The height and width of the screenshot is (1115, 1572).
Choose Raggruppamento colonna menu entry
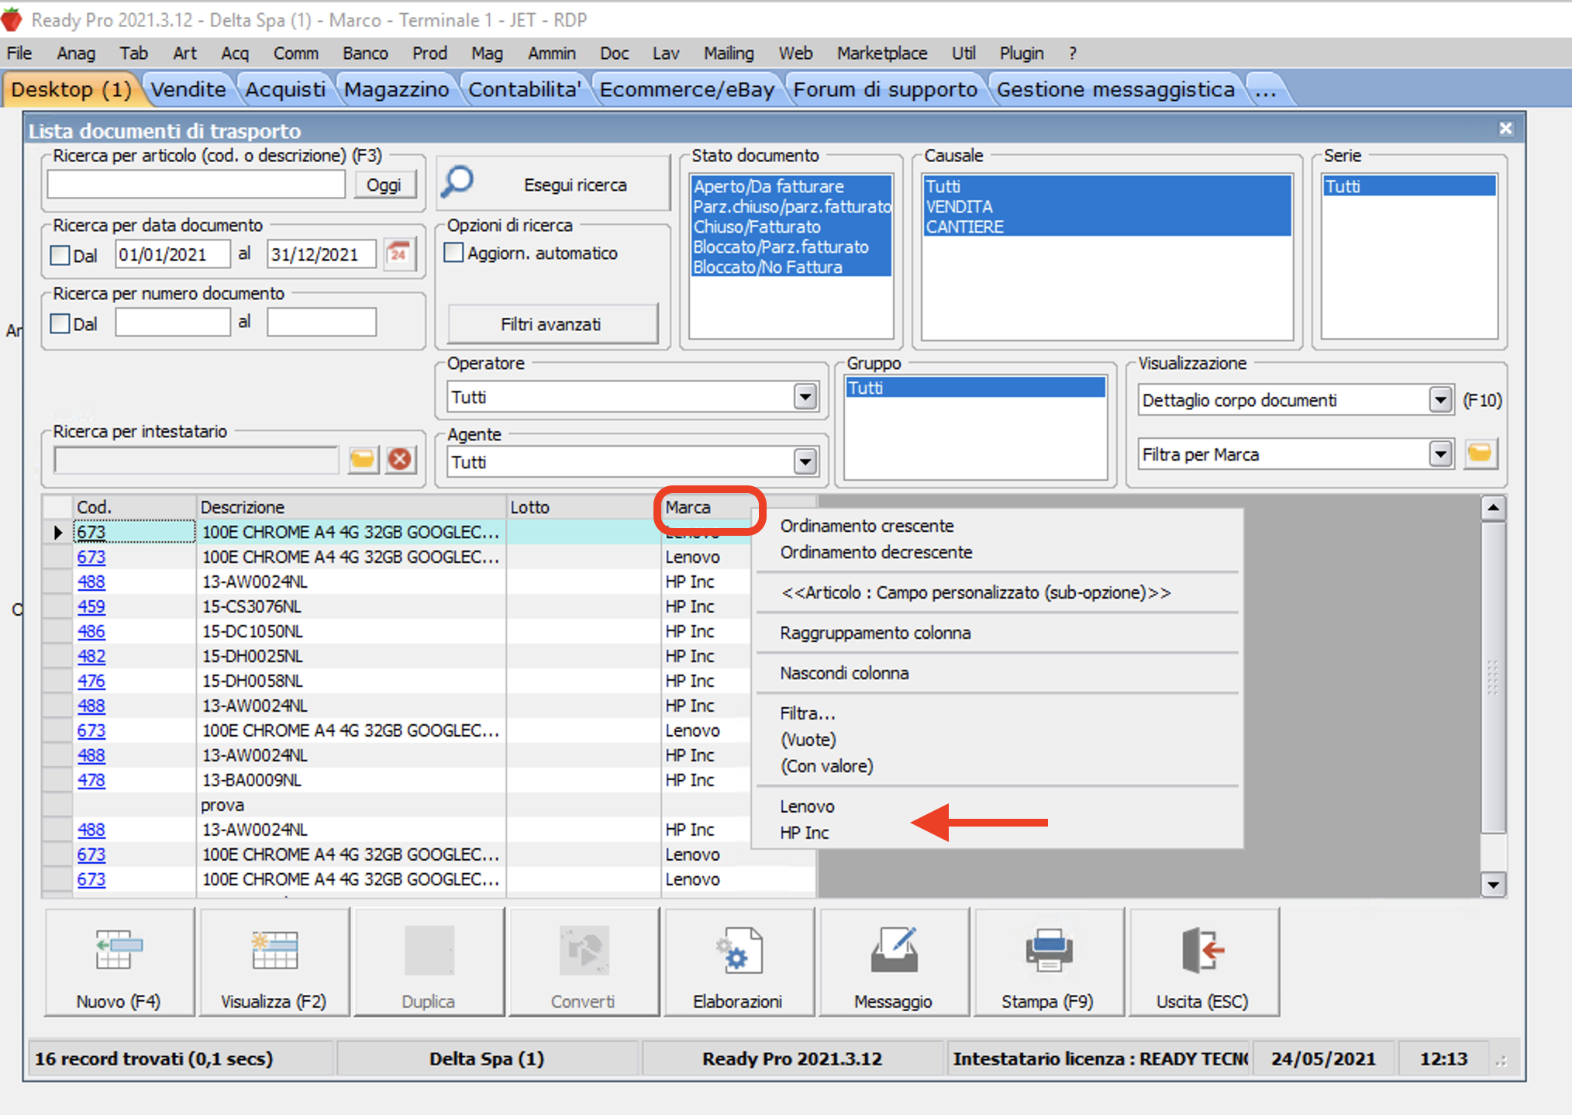pos(875,633)
